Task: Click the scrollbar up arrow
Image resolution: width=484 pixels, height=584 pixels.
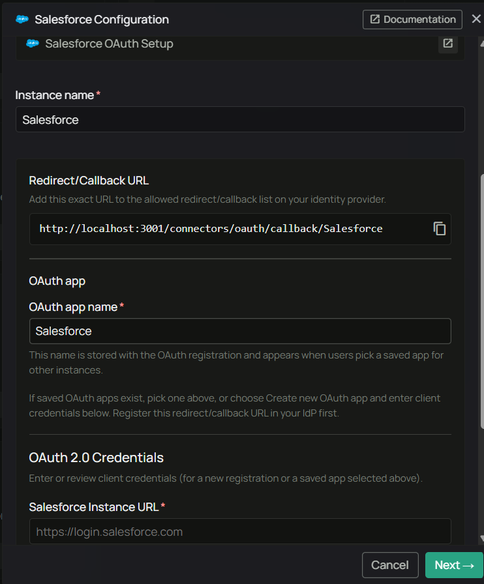Action: pos(482,44)
